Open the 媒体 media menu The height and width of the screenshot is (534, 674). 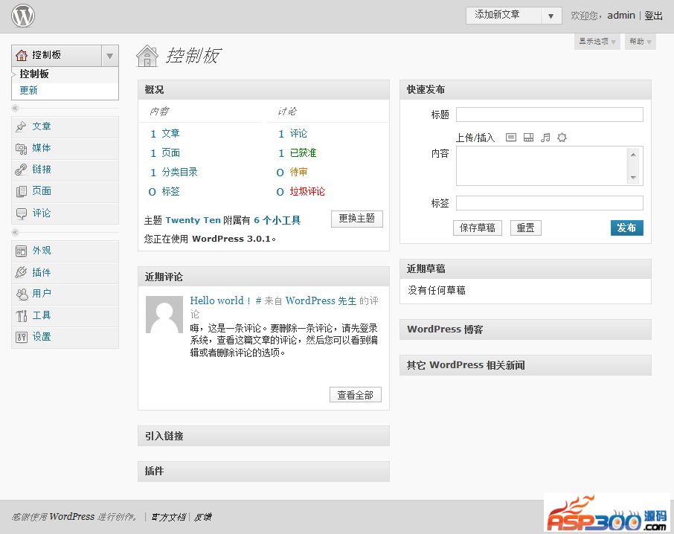pyautogui.click(x=42, y=148)
